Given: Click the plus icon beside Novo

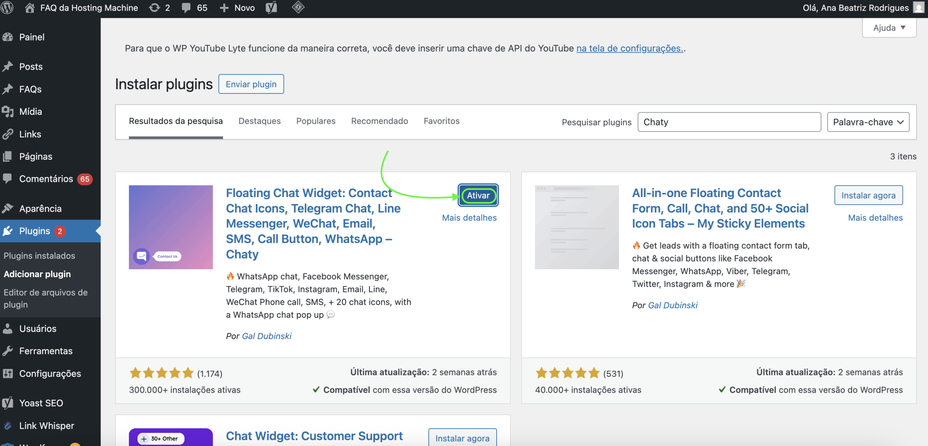Looking at the screenshot, I should tap(224, 8).
